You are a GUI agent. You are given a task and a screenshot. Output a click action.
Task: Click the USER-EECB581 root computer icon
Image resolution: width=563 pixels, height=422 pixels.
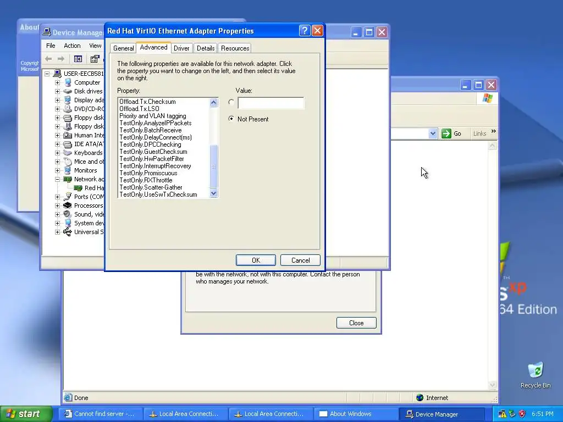click(57, 74)
